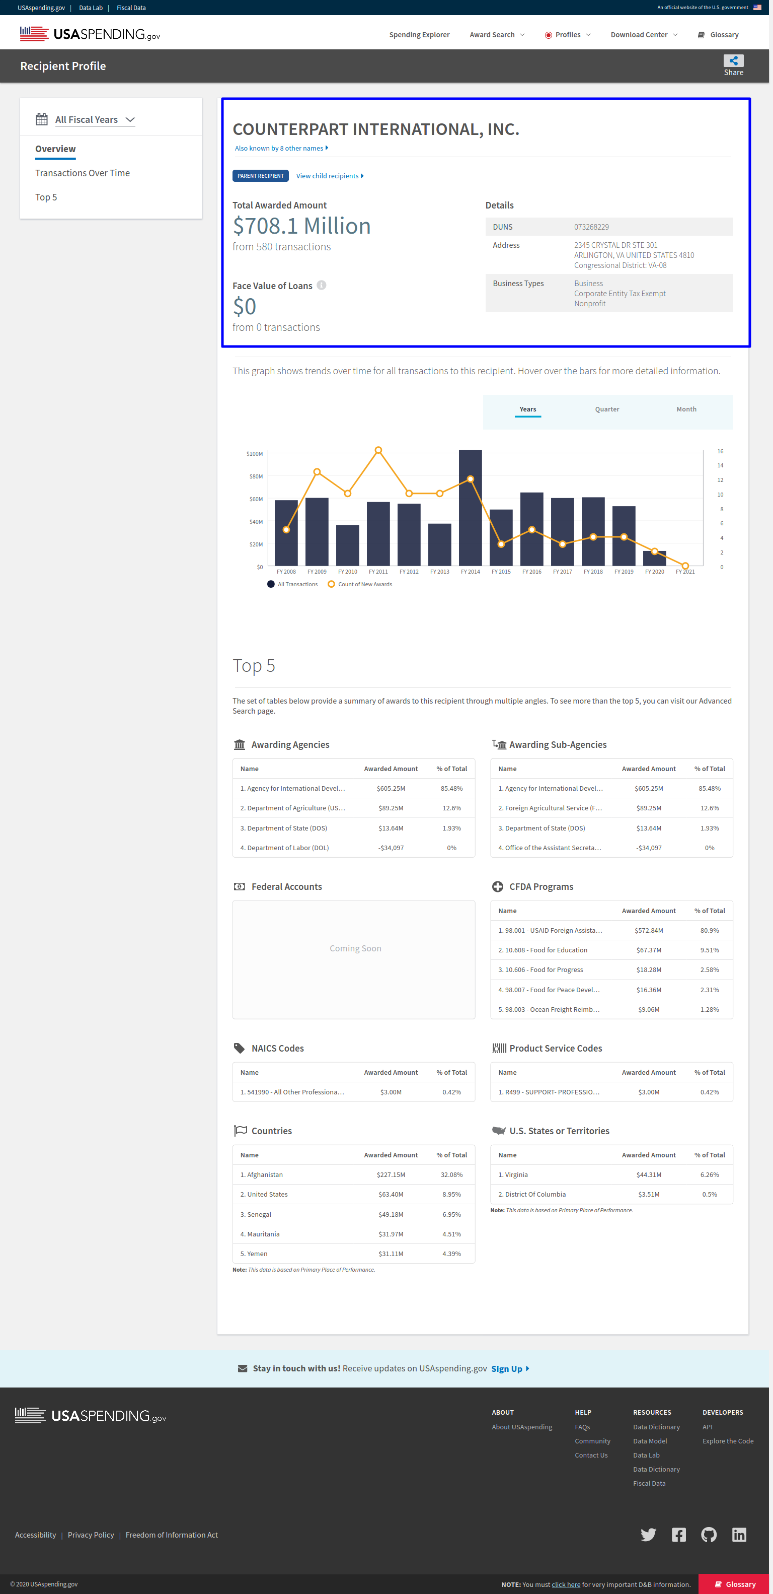This screenshot has width=773, height=1594.
Task: Click the red Profiles indicator icon
Action: 548,35
